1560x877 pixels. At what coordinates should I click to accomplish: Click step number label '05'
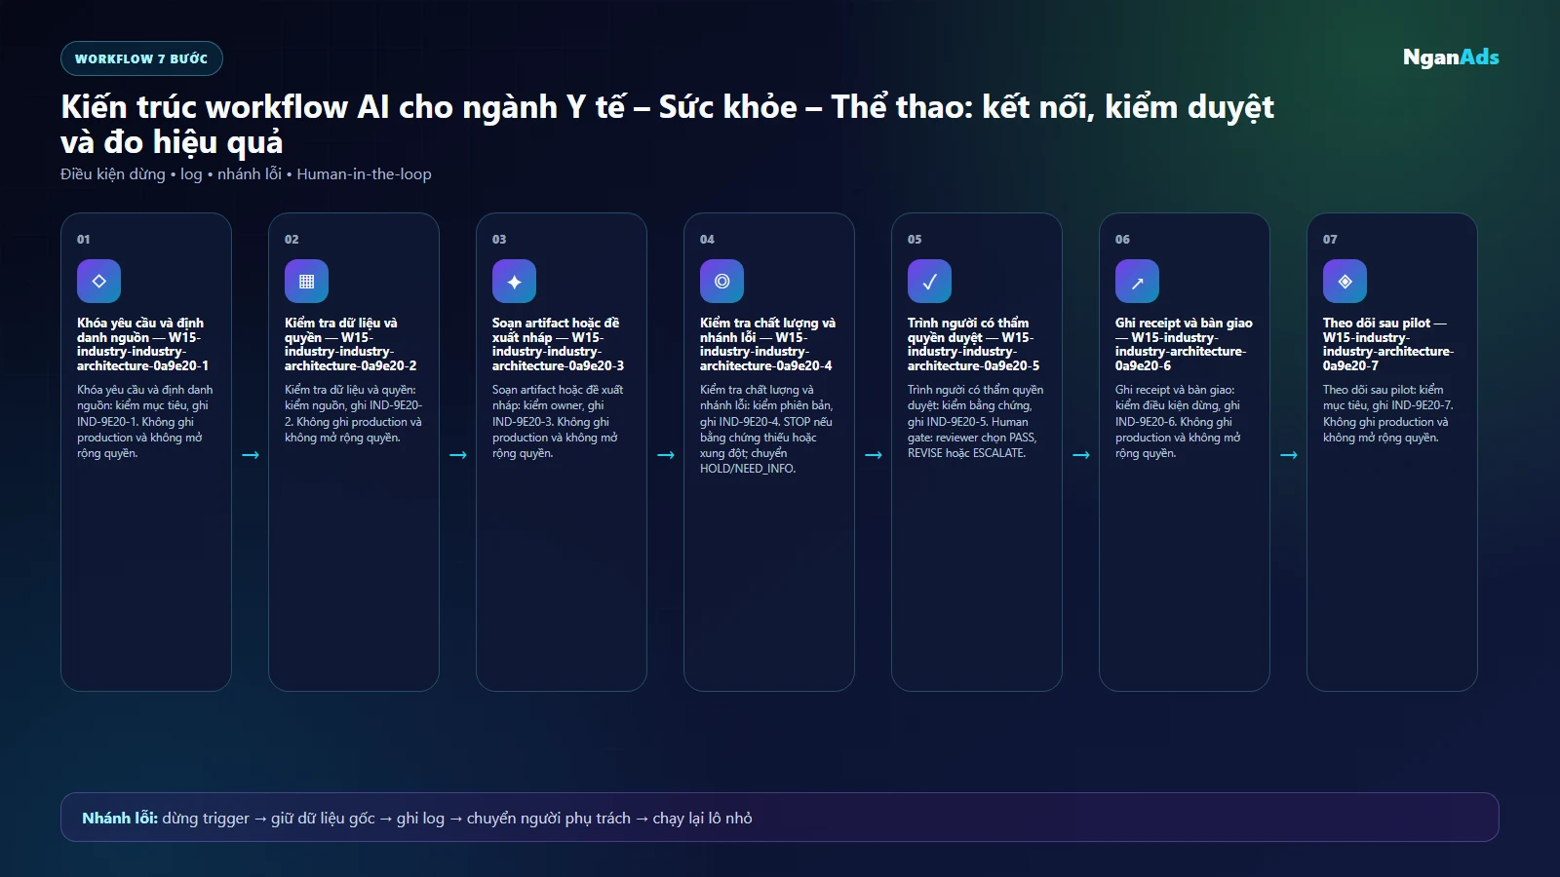coord(915,240)
